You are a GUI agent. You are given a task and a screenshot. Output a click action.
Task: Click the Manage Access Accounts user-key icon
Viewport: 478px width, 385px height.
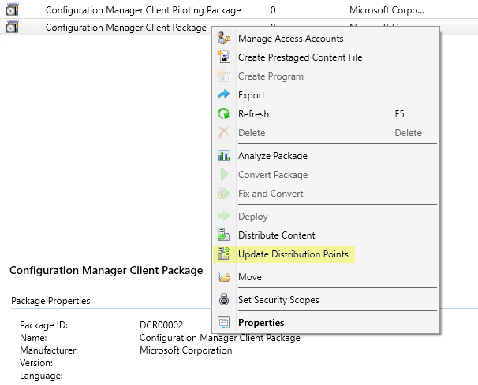pos(224,39)
